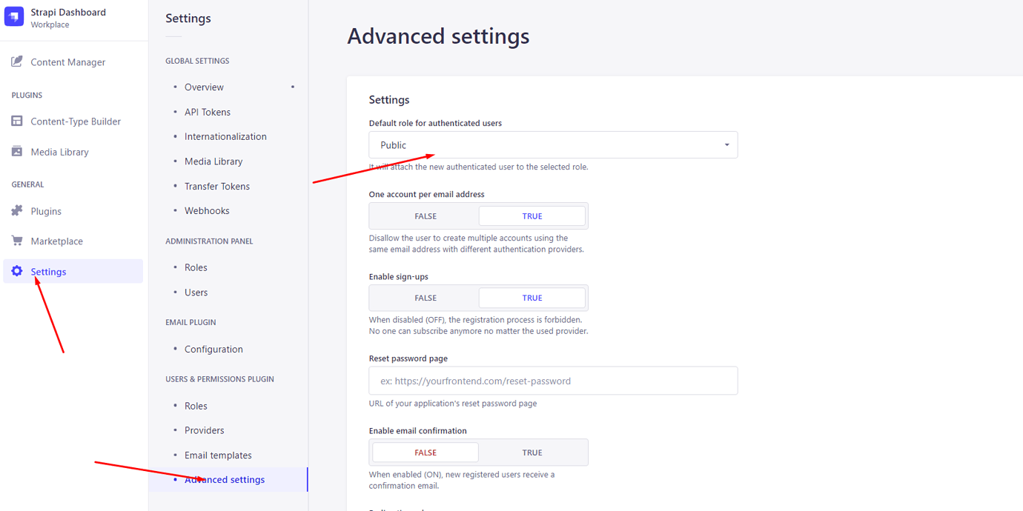
Task: Click the Marketplace shopping cart icon
Action: pos(16,240)
